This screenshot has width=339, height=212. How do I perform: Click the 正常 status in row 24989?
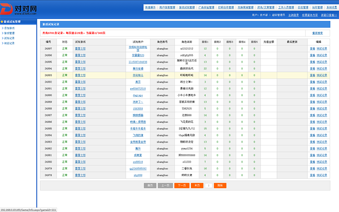[x=65, y=102]
